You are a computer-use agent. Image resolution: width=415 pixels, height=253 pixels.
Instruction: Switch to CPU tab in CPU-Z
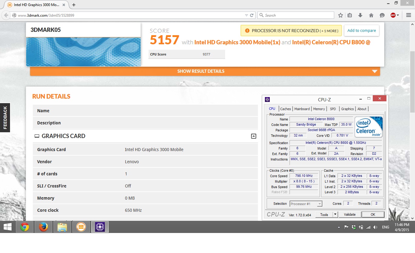pos(272,109)
